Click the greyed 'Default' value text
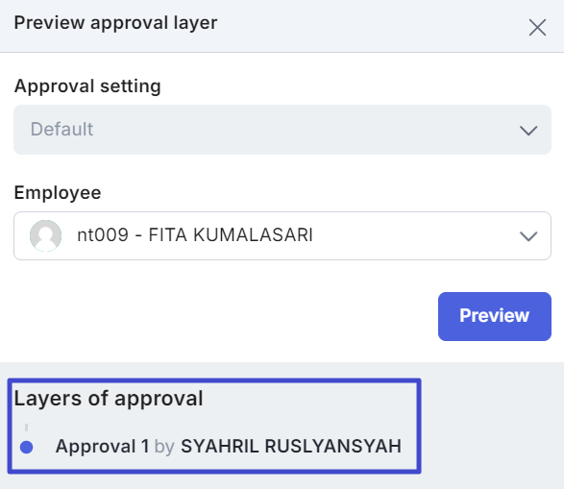Image resolution: width=564 pixels, height=489 pixels. 61,129
